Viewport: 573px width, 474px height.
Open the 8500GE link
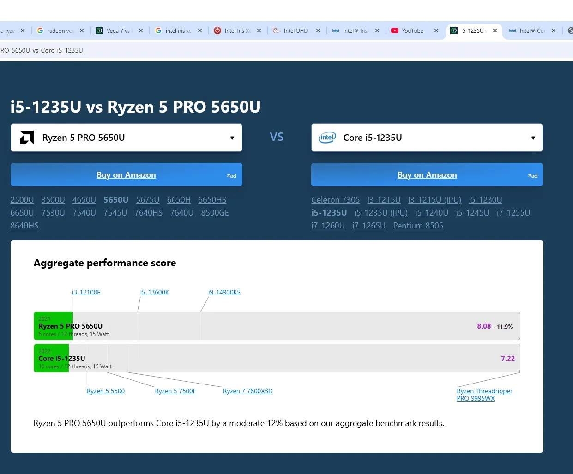point(215,213)
